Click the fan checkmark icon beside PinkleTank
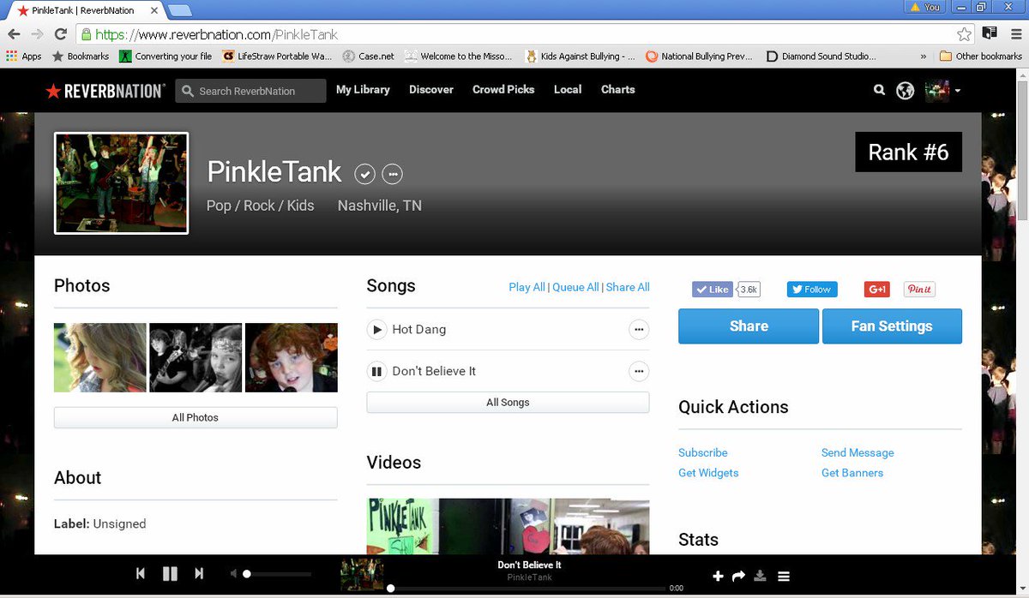The width and height of the screenshot is (1029, 598). coord(365,174)
